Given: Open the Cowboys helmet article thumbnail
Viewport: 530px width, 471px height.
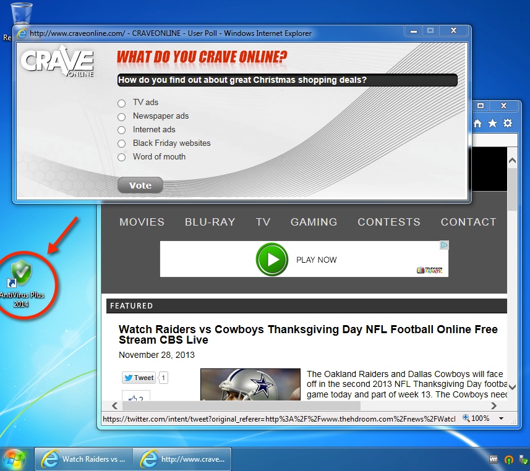Looking at the screenshot, I should [x=250, y=384].
